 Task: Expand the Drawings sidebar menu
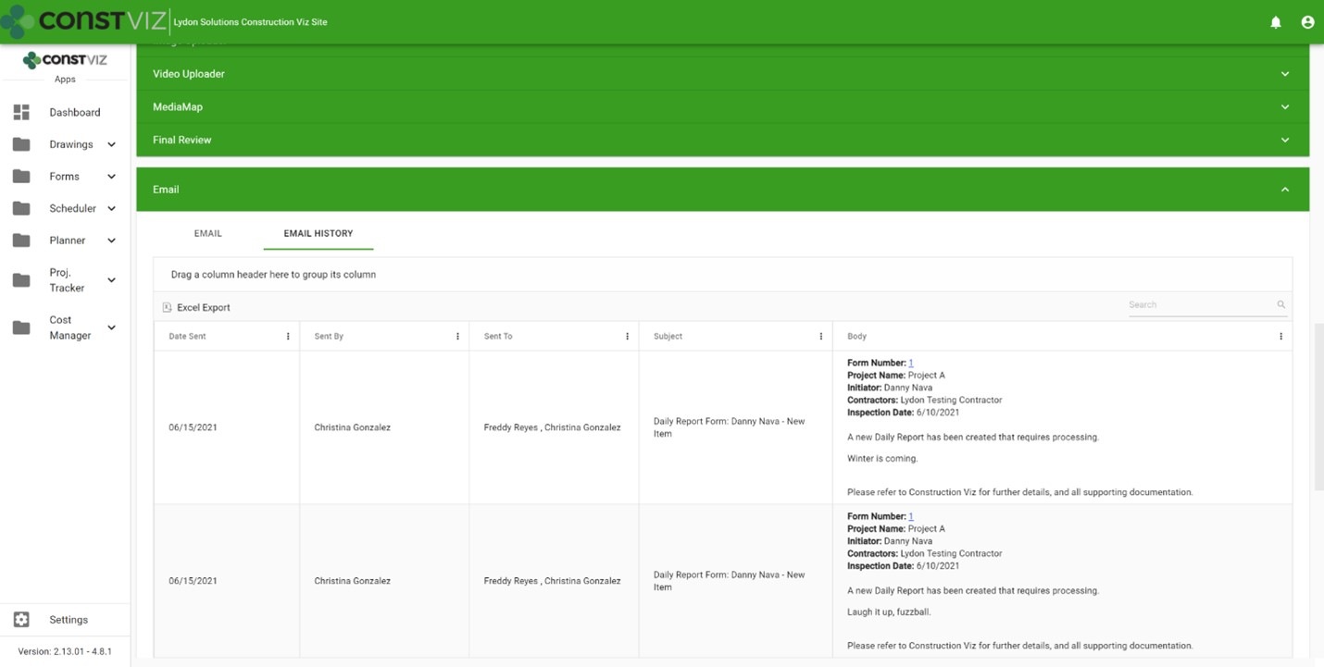[111, 144]
